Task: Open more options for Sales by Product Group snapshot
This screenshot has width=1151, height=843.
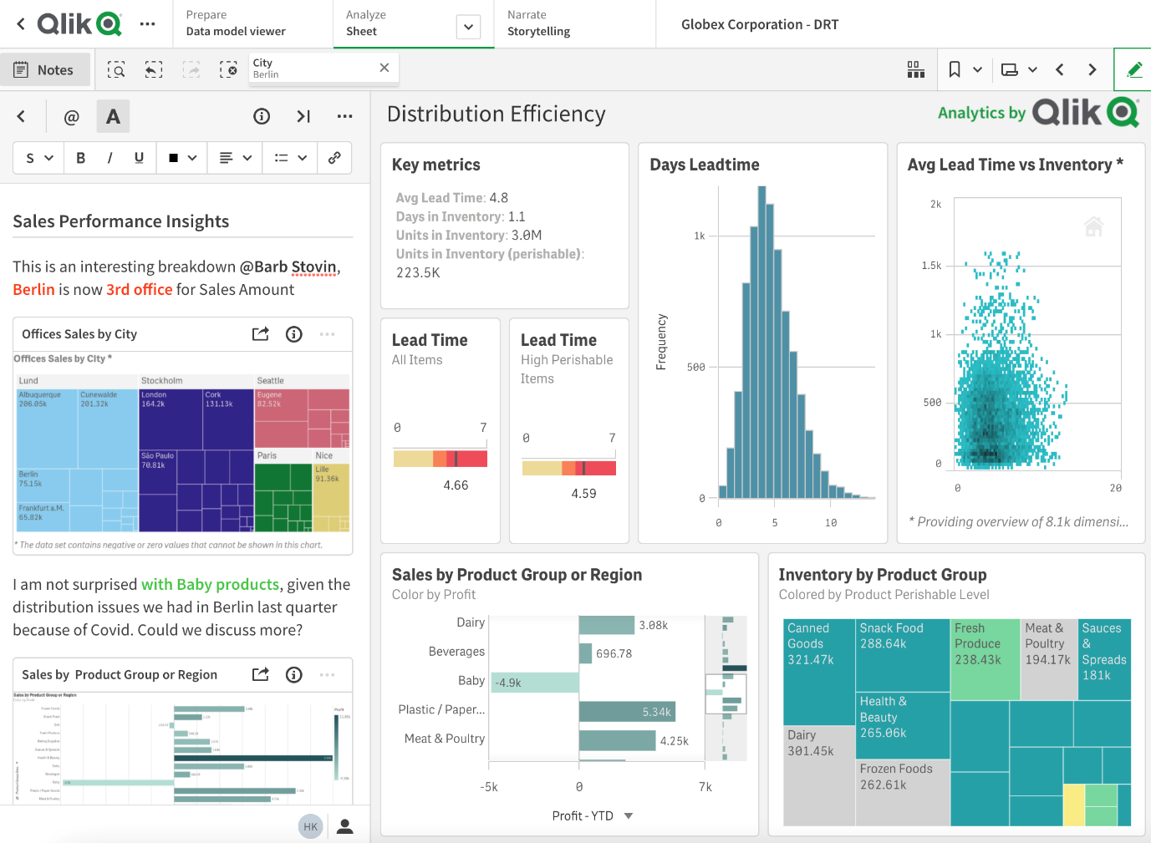Action: 327,674
